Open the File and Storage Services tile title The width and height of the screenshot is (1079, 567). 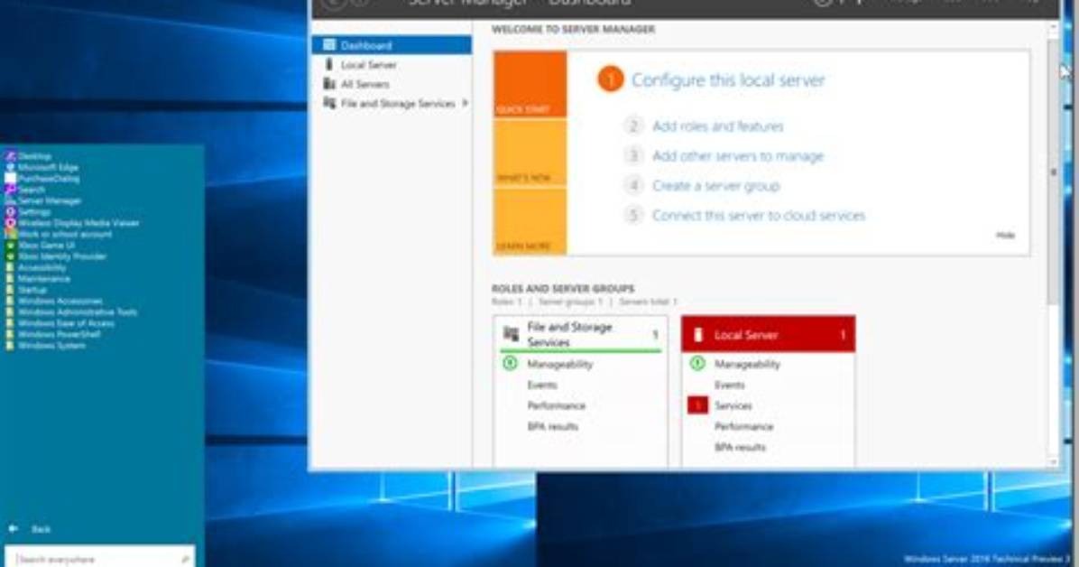coord(569,334)
